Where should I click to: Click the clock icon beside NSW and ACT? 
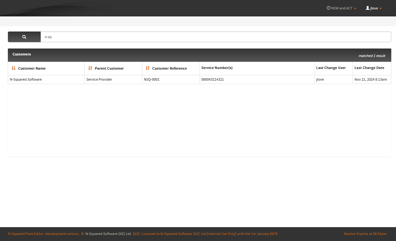(328, 8)
